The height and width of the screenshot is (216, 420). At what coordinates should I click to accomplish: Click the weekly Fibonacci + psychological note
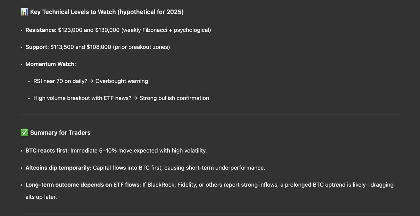pyautogui.click(x=166, y=30)
